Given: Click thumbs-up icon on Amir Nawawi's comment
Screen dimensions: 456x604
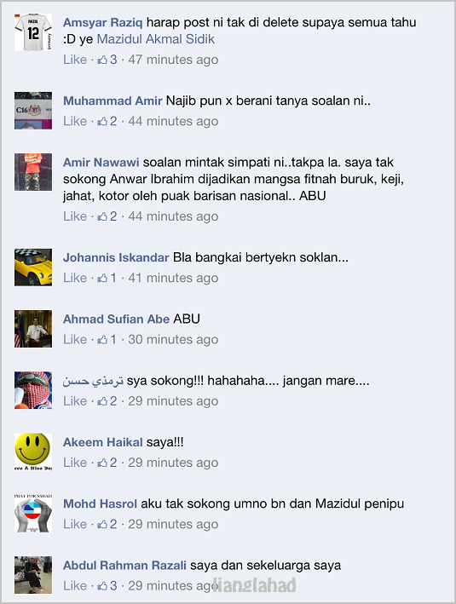Looking at the screenshot, I should (102, 216).
